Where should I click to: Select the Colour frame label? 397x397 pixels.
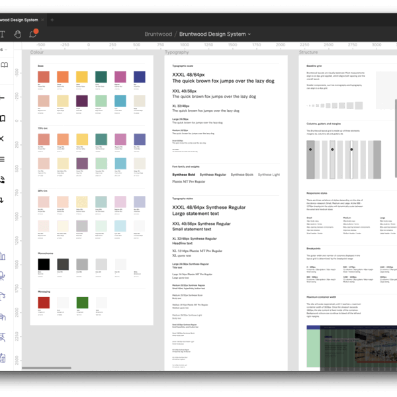pyautogui.click(x=37, y=52)
